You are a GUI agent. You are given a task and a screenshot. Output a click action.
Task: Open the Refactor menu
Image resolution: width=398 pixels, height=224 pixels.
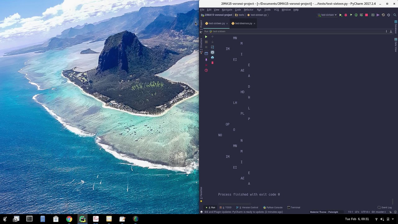click(248, 10)
